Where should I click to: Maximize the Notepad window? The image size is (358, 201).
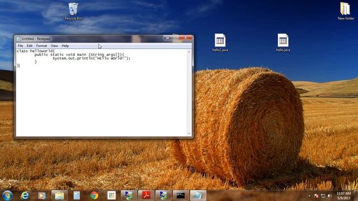click(175, 37)
